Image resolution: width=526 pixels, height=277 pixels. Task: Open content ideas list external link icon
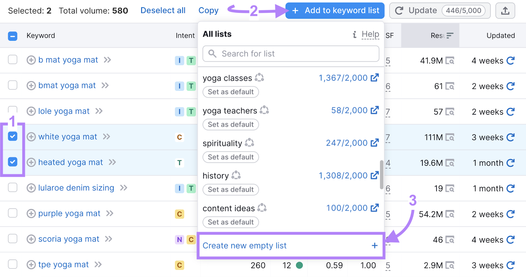375,208
